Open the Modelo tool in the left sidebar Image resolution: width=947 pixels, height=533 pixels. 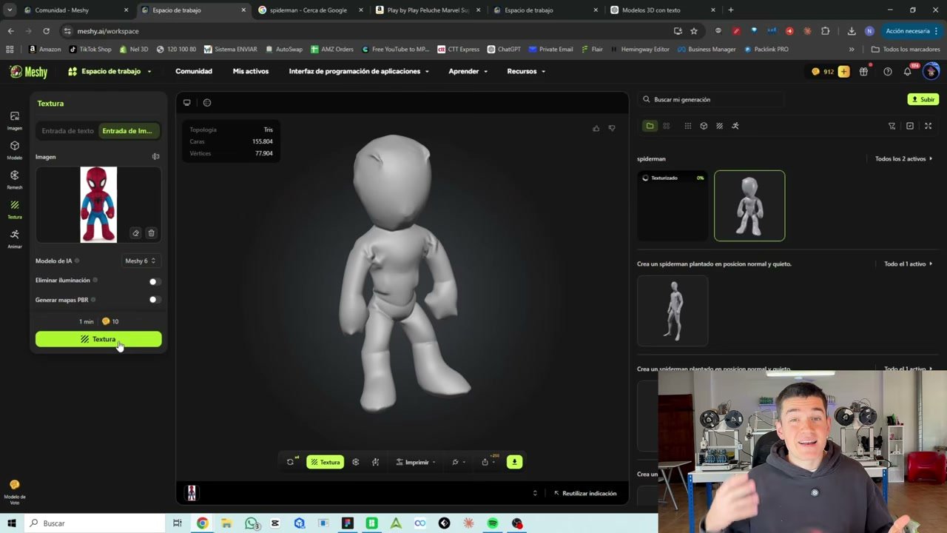coord(14,150)
